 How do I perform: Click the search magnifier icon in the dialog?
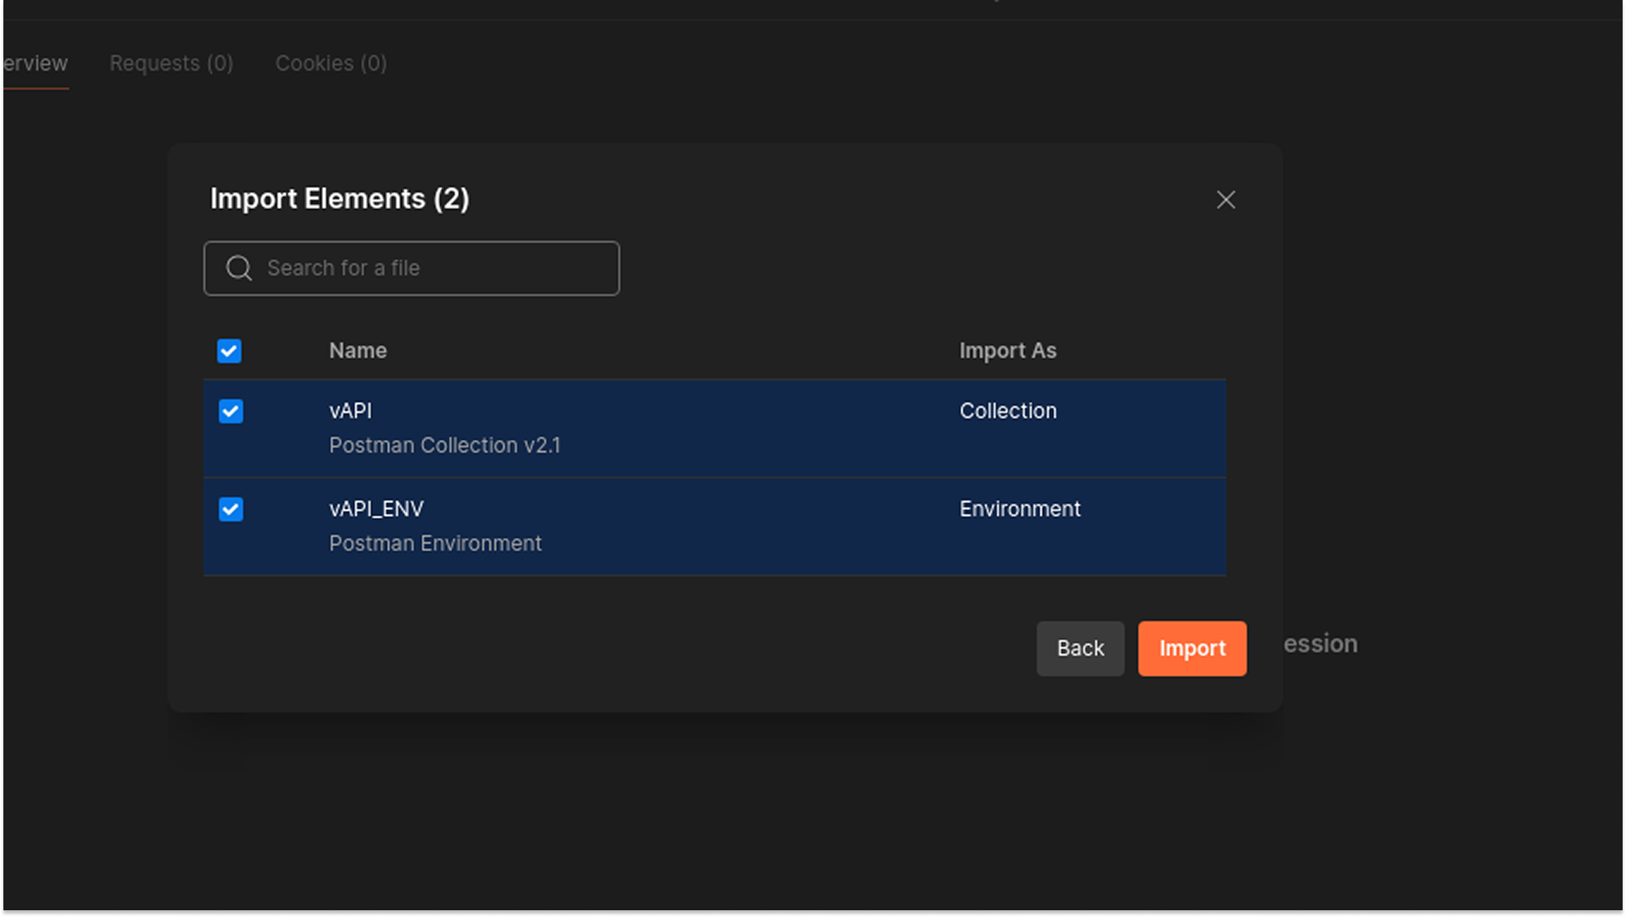pos(239,268)
